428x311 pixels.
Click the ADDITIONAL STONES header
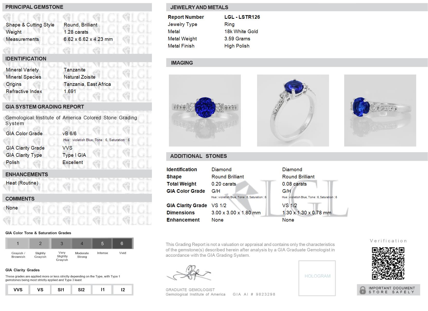(x=297, y=156)
